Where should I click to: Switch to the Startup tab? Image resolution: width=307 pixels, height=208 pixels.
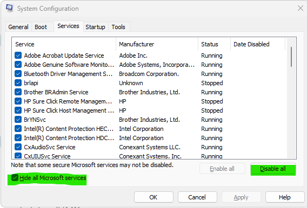(95, 27)
